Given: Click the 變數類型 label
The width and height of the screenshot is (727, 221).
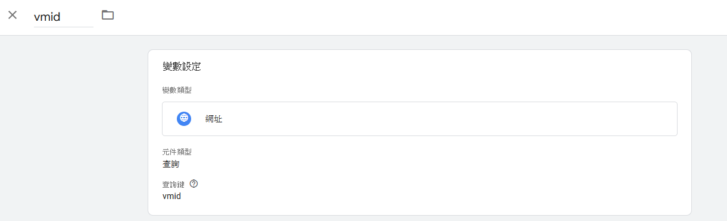Looking at the screenshot, I should (x=177, y=90).
